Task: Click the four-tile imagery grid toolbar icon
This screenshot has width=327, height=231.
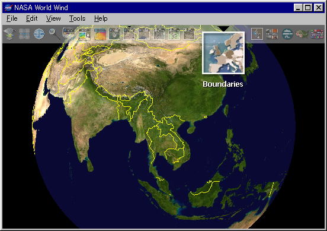Action: click(x=272, y=34)
